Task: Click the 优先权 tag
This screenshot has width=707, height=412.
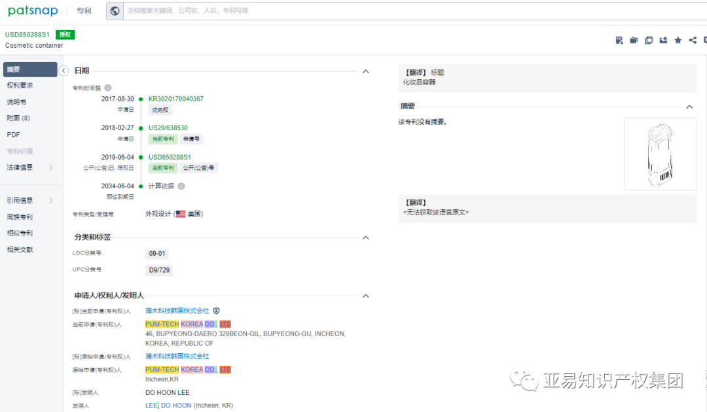Action: 160,110
